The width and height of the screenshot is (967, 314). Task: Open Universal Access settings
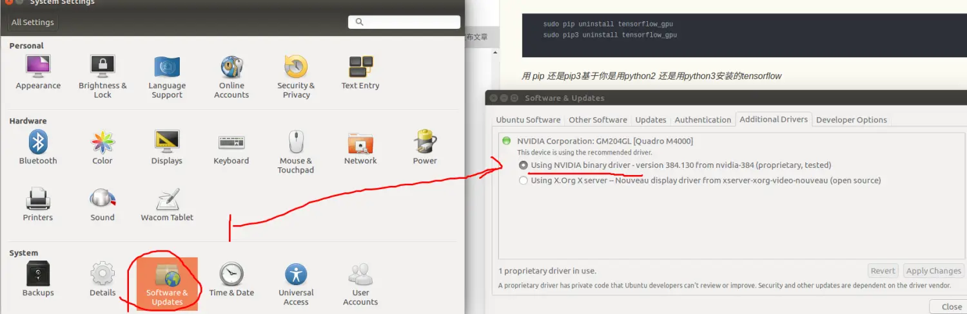point(296,283)
